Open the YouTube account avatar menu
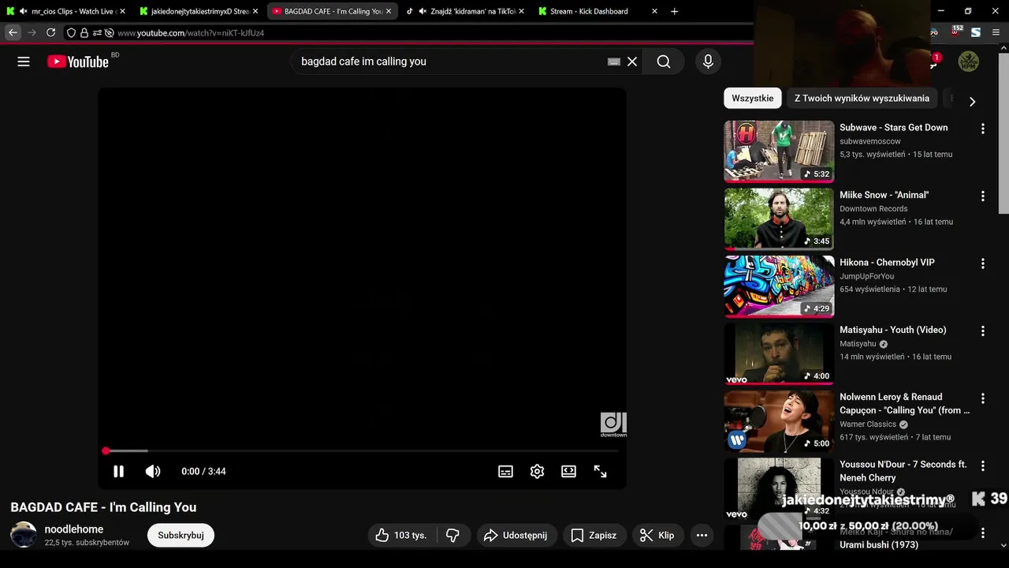The height and width of the screenshot is (568, 1009). pyautogui.click(x=968, y=62)
